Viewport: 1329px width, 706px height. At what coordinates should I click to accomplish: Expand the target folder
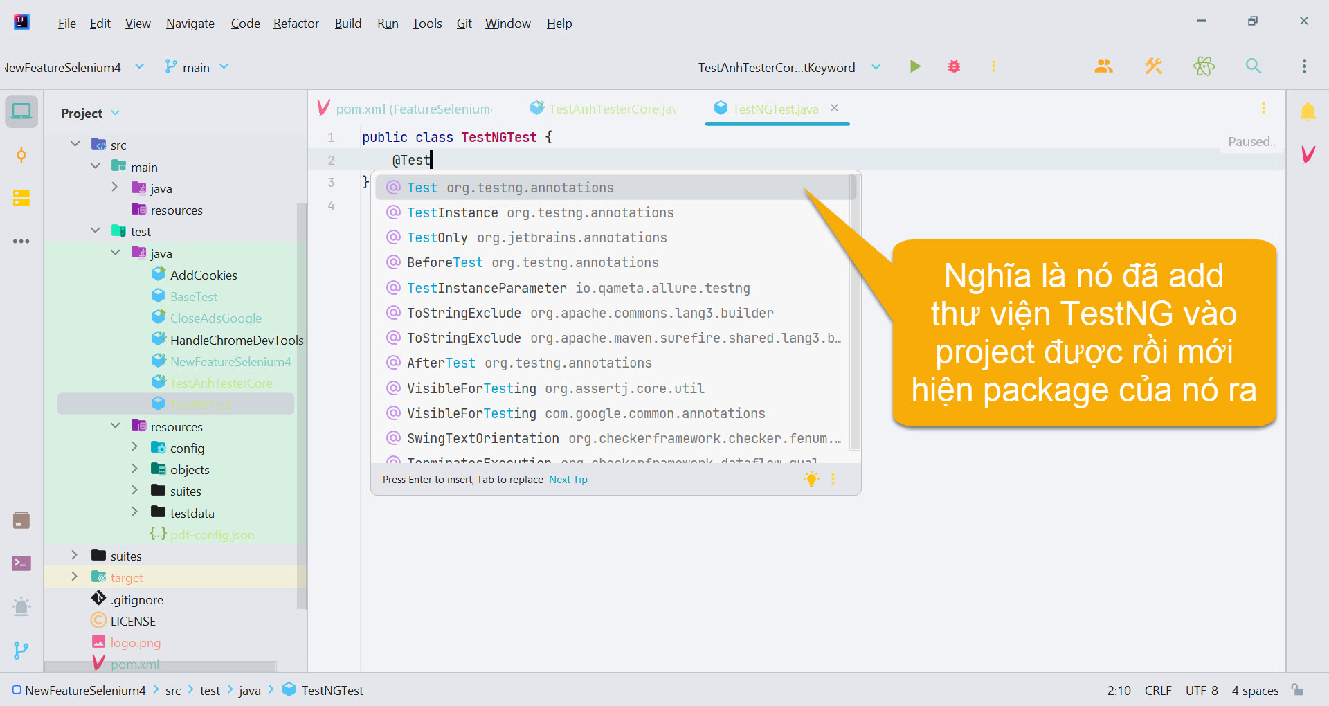point(75,577)
